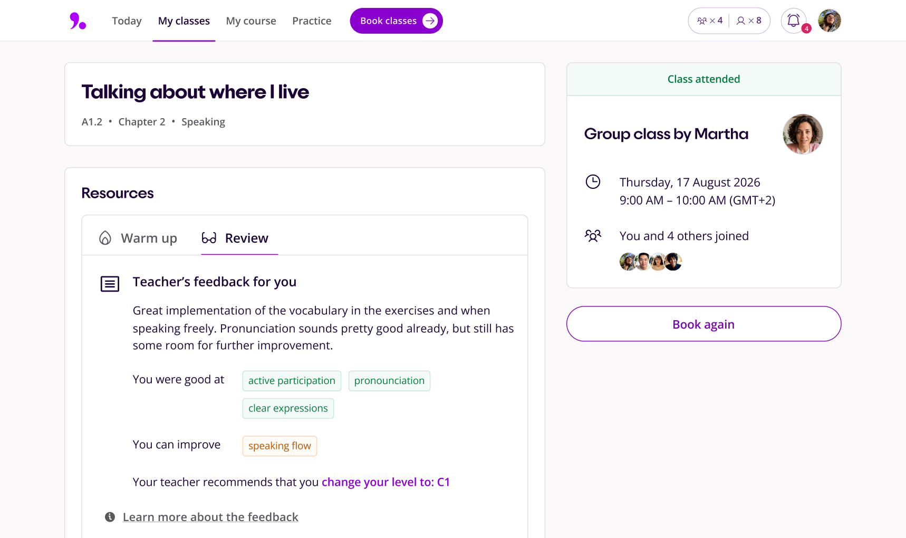Click the clock icon beside the class date

tap(593, 182)
